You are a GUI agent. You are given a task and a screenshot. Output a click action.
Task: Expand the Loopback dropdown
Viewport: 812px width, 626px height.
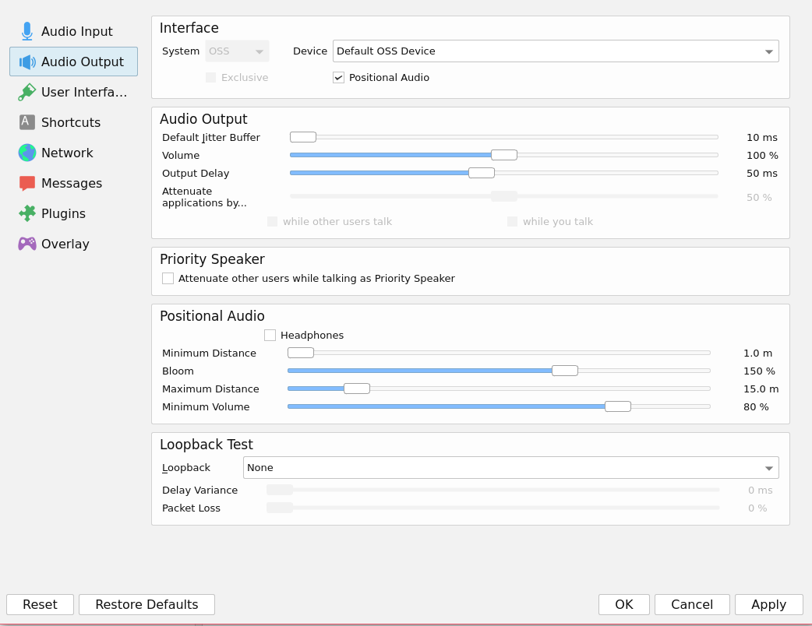pos(510,468)
